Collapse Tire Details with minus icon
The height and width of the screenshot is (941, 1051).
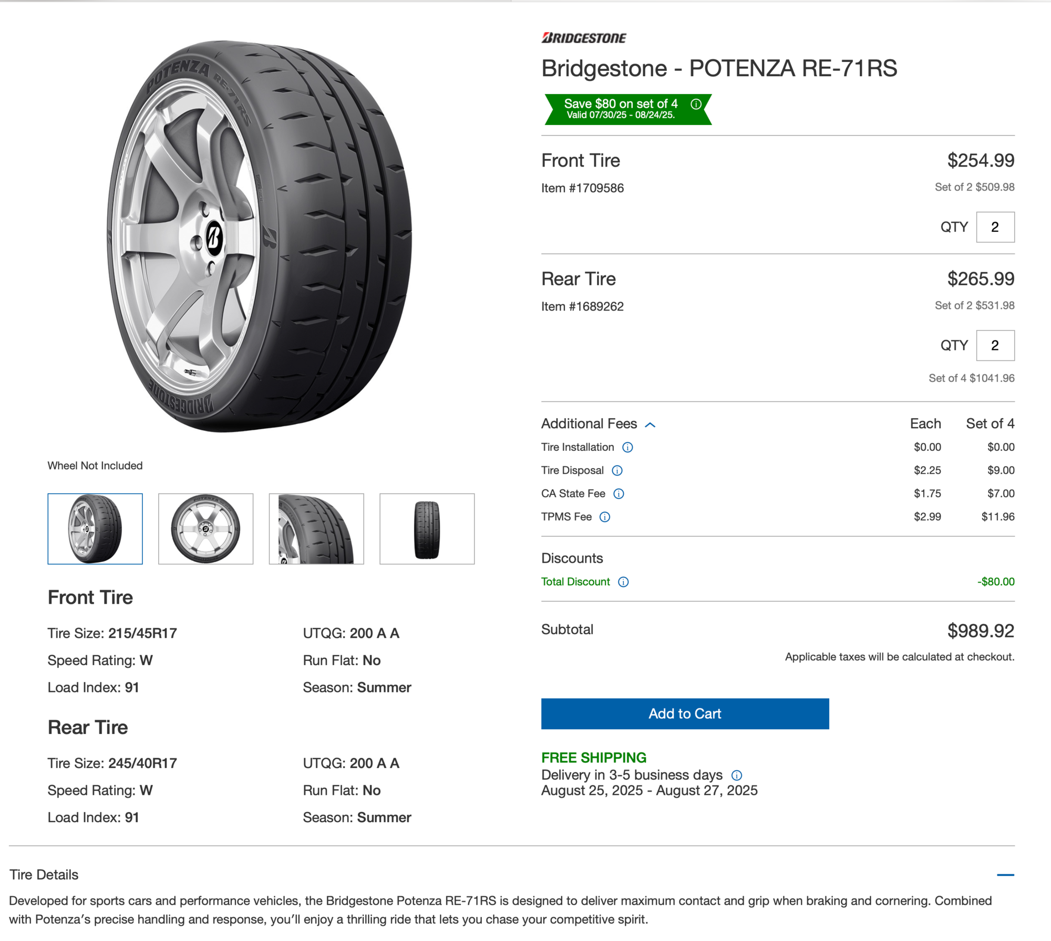[1005, 875]
